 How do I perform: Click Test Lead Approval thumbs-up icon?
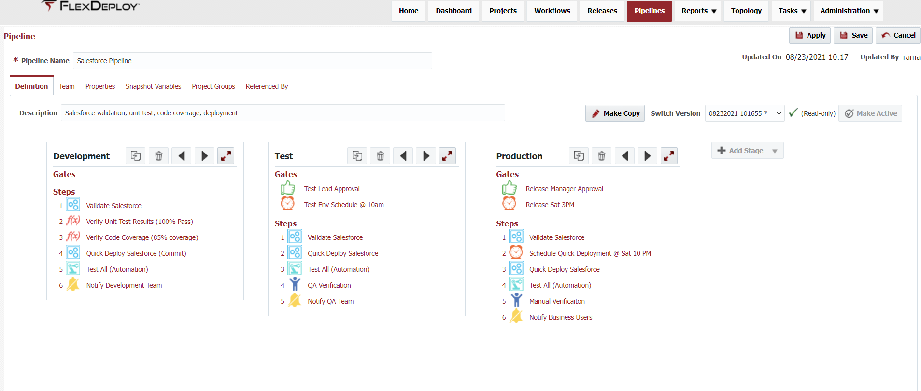(x=288, y=188)
